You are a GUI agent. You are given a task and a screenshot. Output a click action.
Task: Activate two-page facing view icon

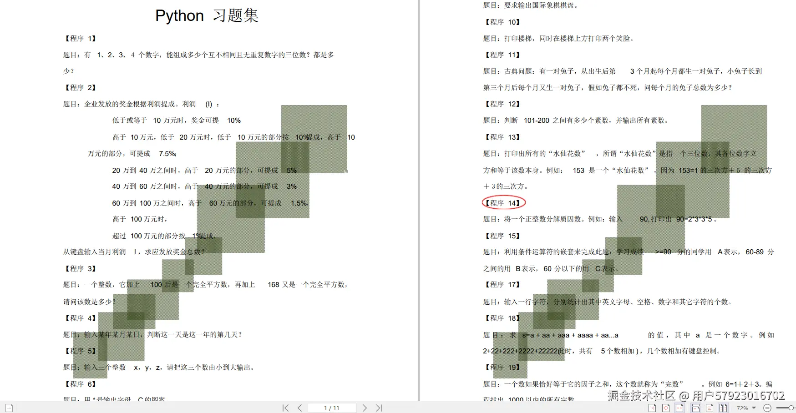[723, 408]
